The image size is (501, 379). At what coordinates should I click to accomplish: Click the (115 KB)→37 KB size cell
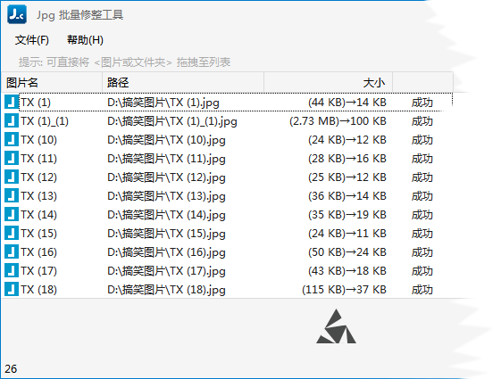pyautogui.click(x=344, y=289)
